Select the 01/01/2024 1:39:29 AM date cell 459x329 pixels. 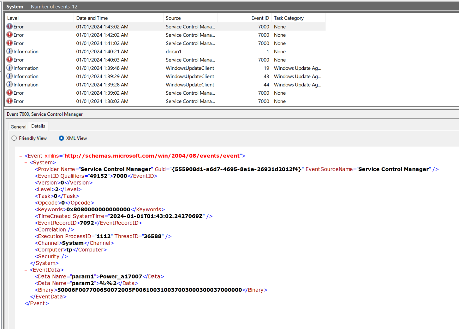tap(102, 76)
